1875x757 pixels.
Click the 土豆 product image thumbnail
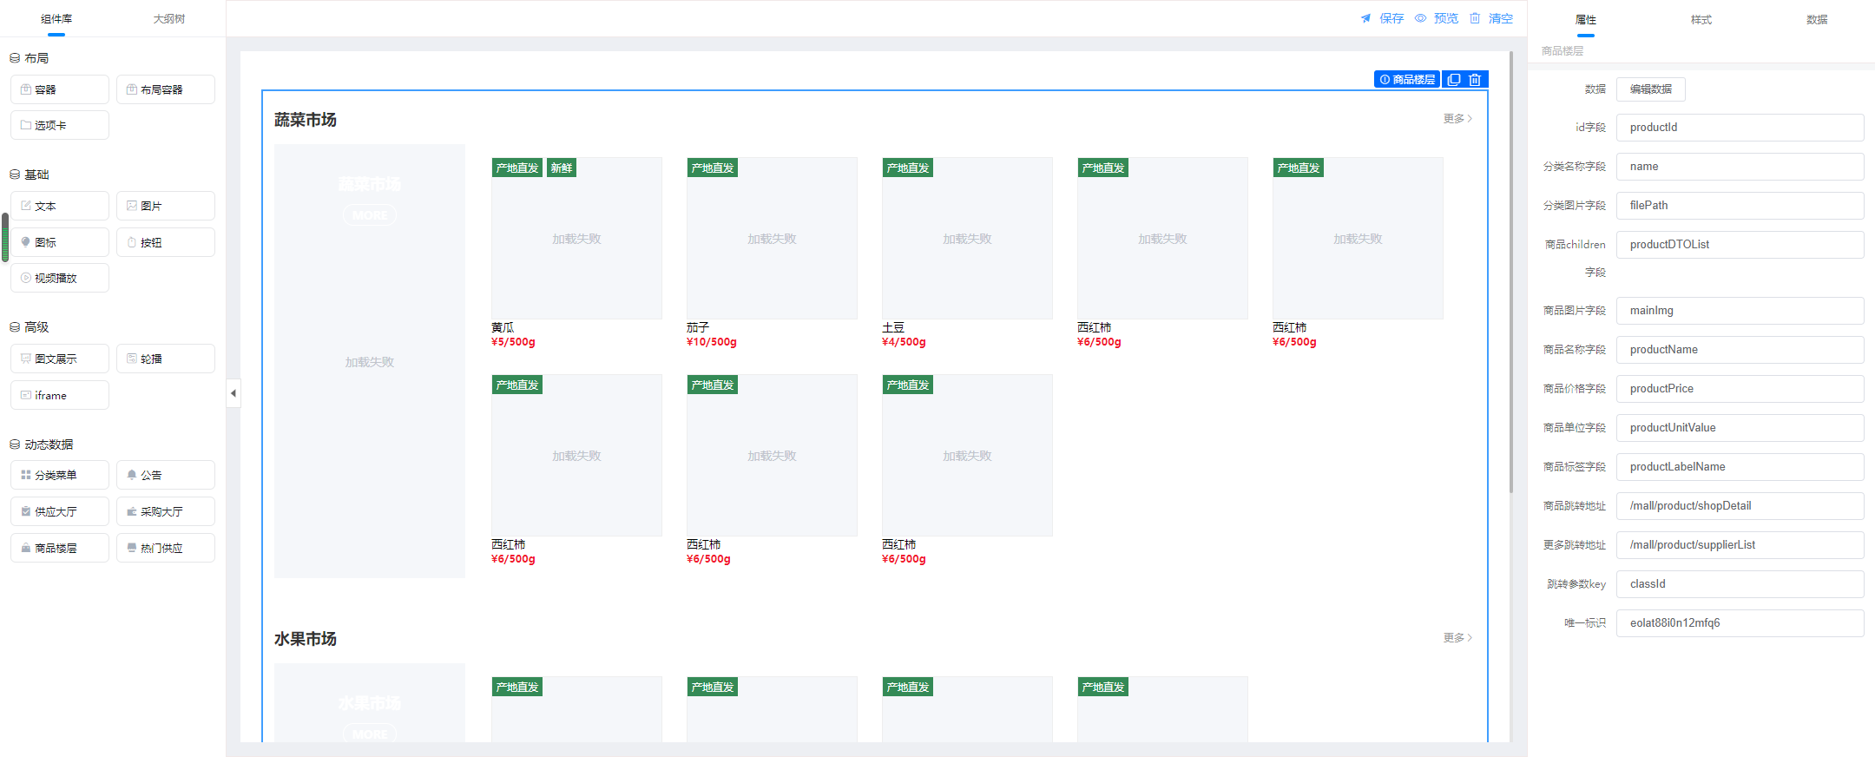pos(967,239)
